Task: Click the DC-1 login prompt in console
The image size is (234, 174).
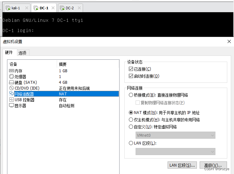Action: pos(18,30)
